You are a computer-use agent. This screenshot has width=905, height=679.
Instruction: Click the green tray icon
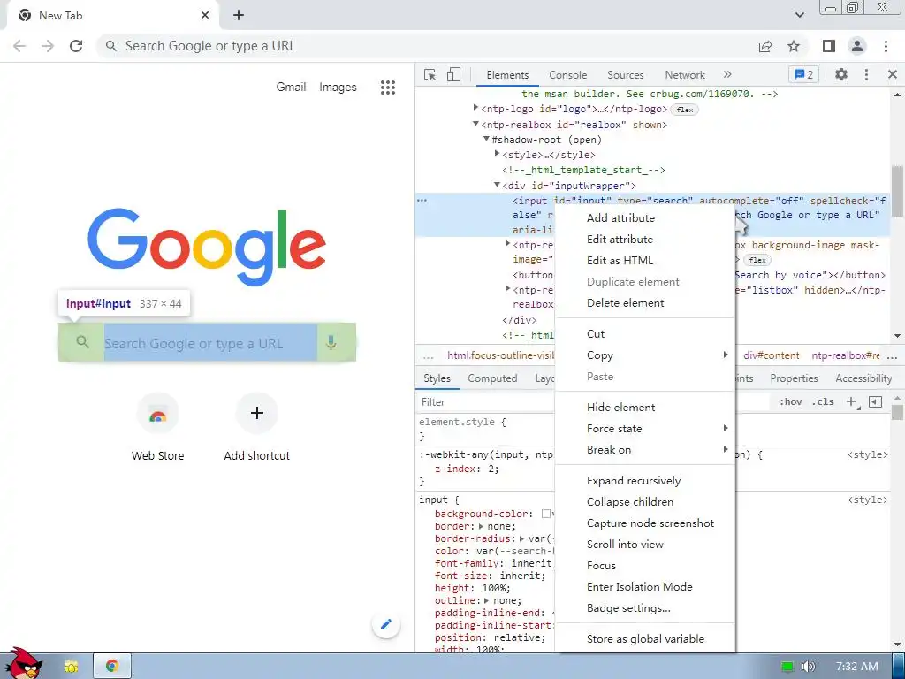click(x=787, y=667)
